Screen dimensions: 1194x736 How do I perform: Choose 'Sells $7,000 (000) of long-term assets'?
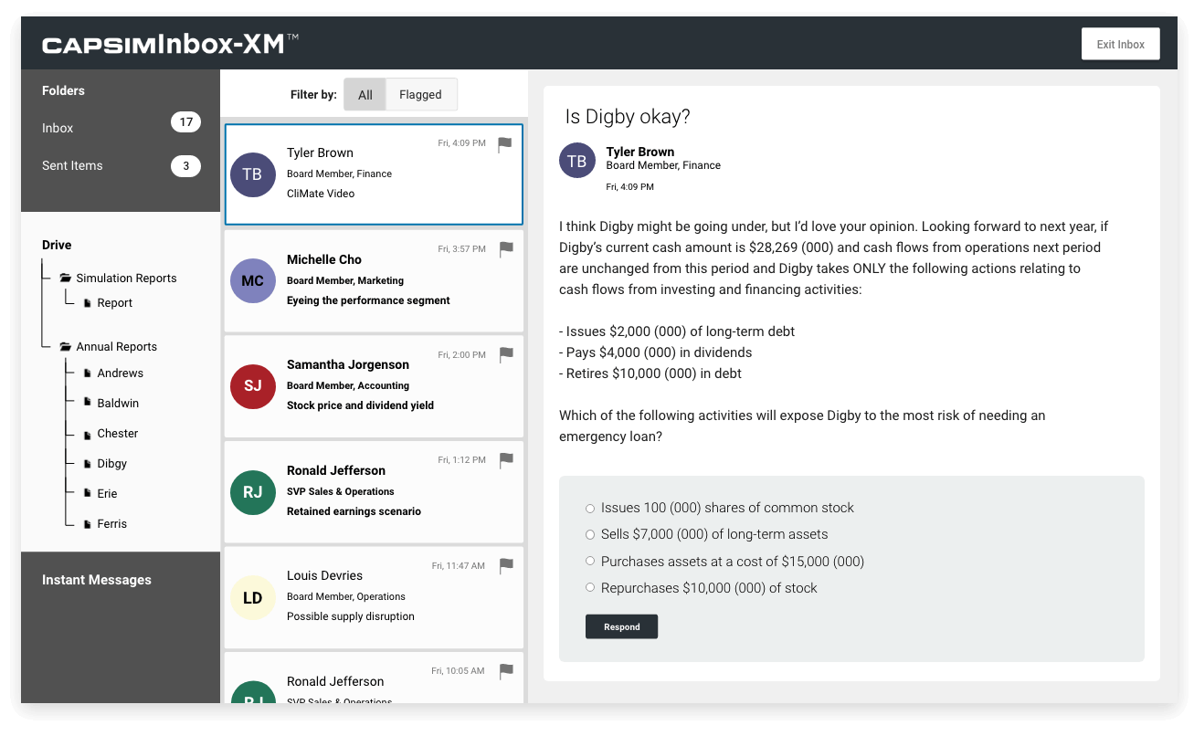point(589,534)
